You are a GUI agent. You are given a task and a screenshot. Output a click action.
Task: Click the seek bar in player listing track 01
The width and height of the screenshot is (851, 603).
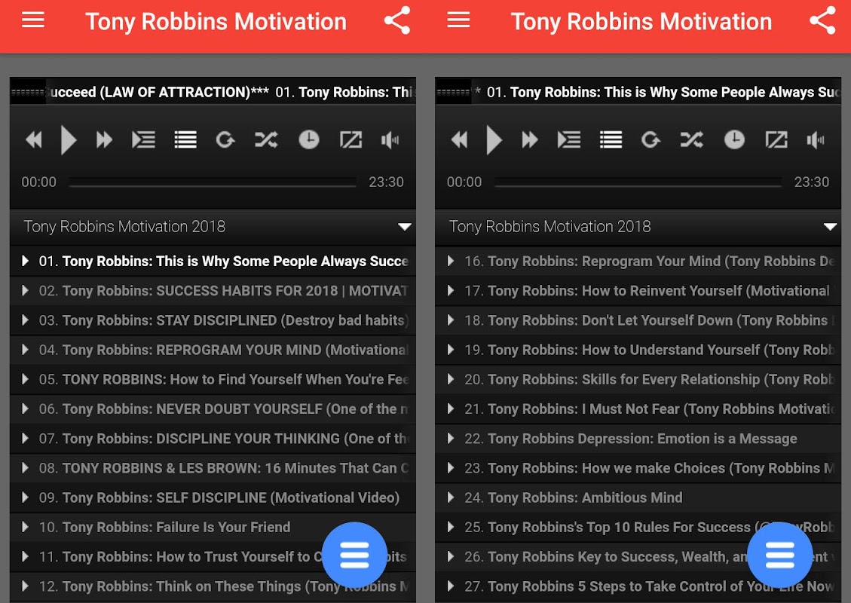[x=212, y=182]
